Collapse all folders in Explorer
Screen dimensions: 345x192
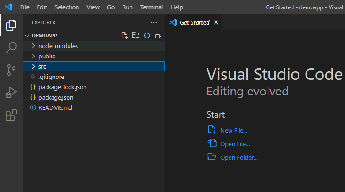click(x=158, y=36)
